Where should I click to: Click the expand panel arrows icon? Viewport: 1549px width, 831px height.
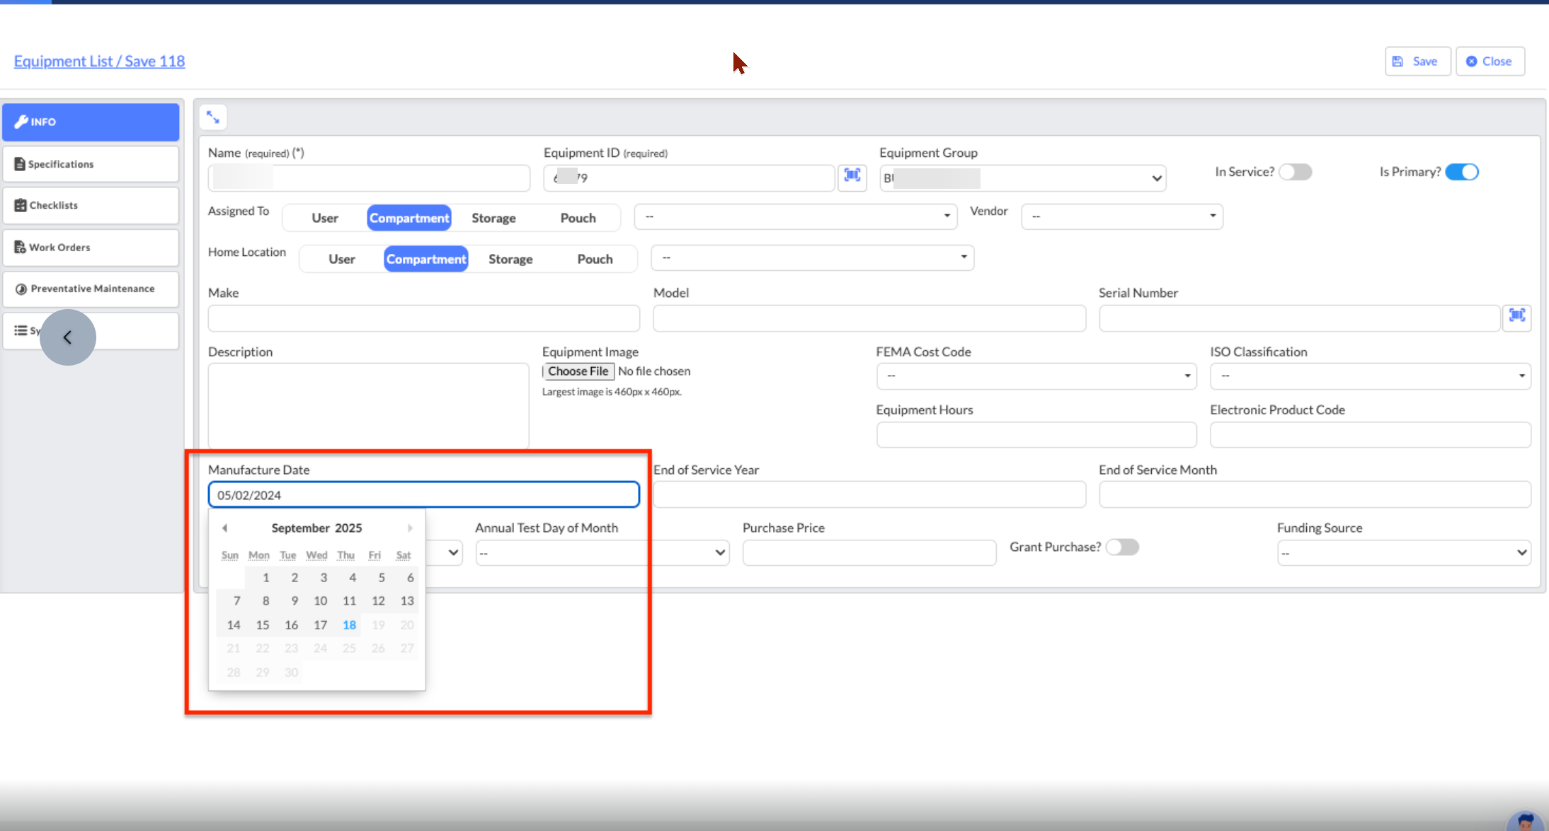click(x=213, y=117)
